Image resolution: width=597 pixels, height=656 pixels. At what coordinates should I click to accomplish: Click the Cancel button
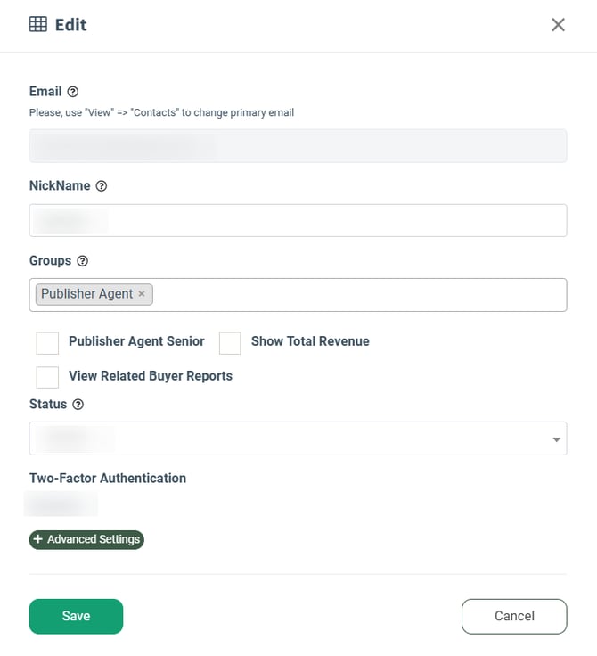pyautogui.click(x=514, y=616)
